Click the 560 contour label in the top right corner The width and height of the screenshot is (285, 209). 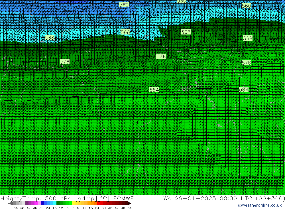click(x=246, y=6)
